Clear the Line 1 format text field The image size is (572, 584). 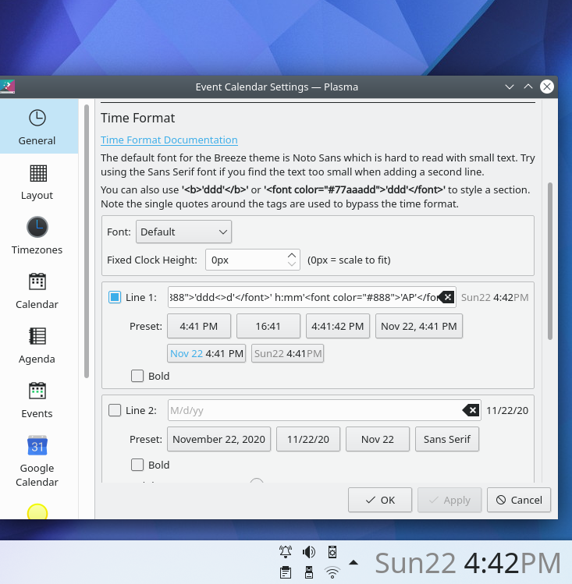pyautogui.click(x=446, y=297)
